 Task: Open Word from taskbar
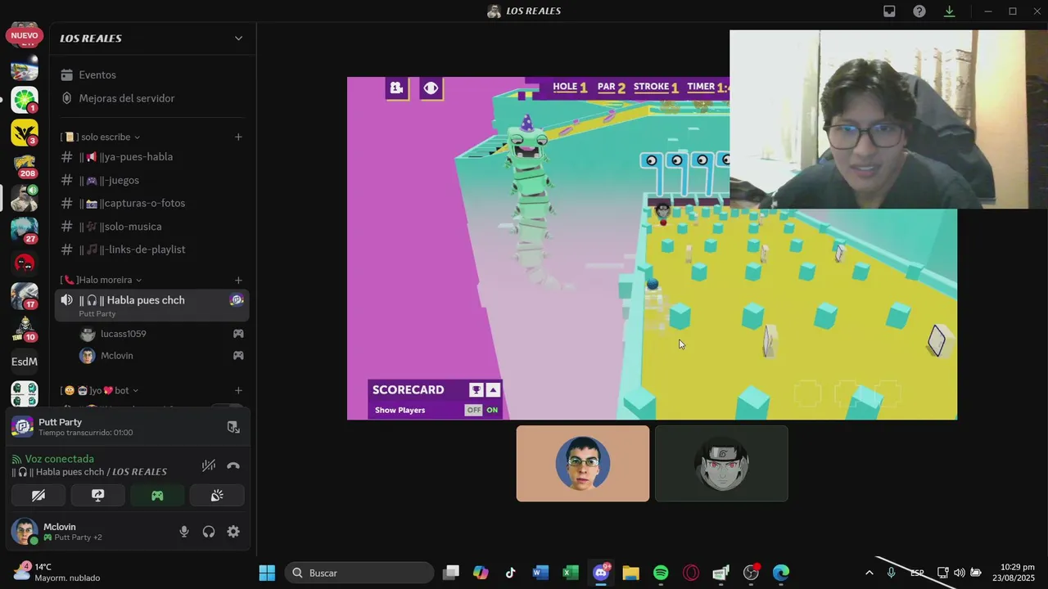(x=540, y=573)
